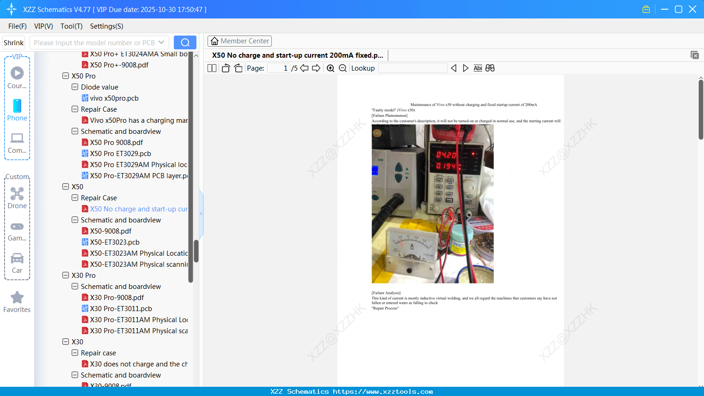
Task: Collapse Schematic and boardview under X50
Action: tap(75, 220)
